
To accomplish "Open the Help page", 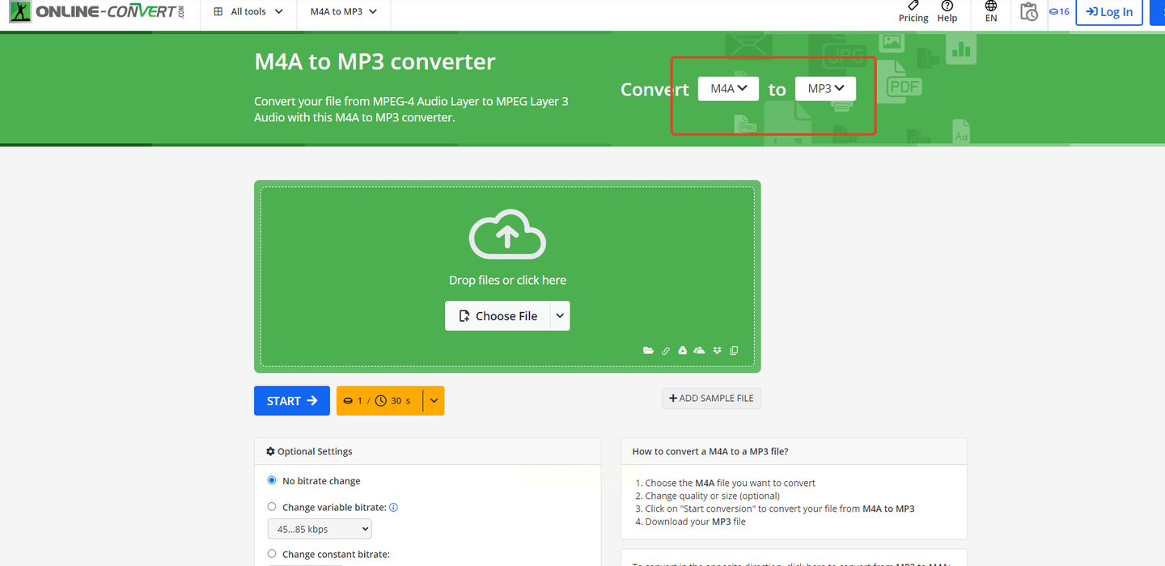I will (947, 11).
